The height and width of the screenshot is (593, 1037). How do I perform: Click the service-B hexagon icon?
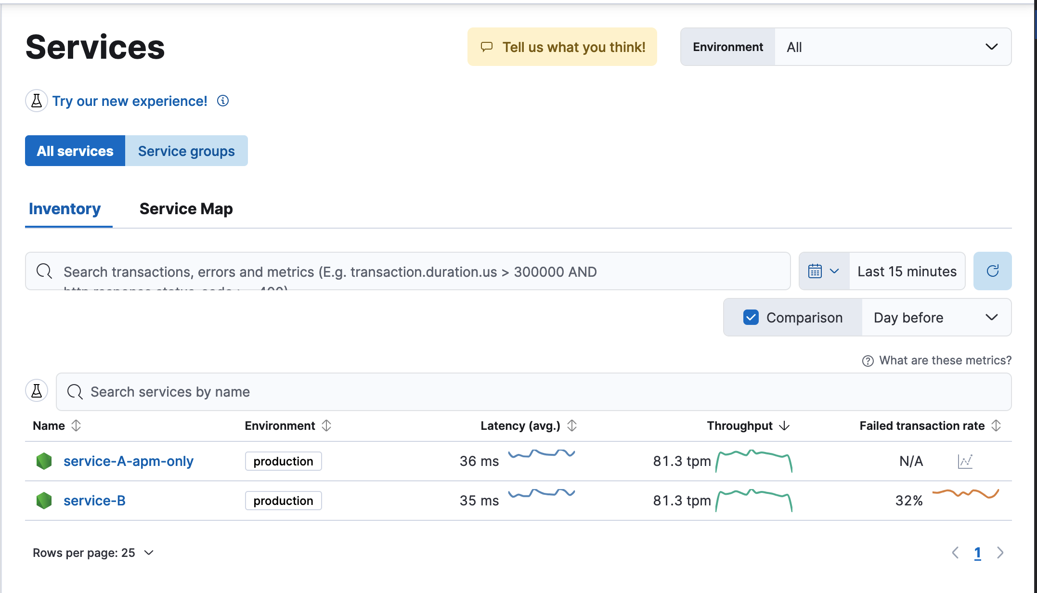click(x=46, y=501)
